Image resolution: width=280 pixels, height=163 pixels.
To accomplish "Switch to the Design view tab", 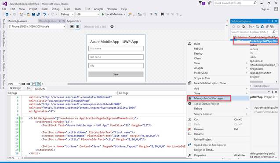I will [15, 88].
